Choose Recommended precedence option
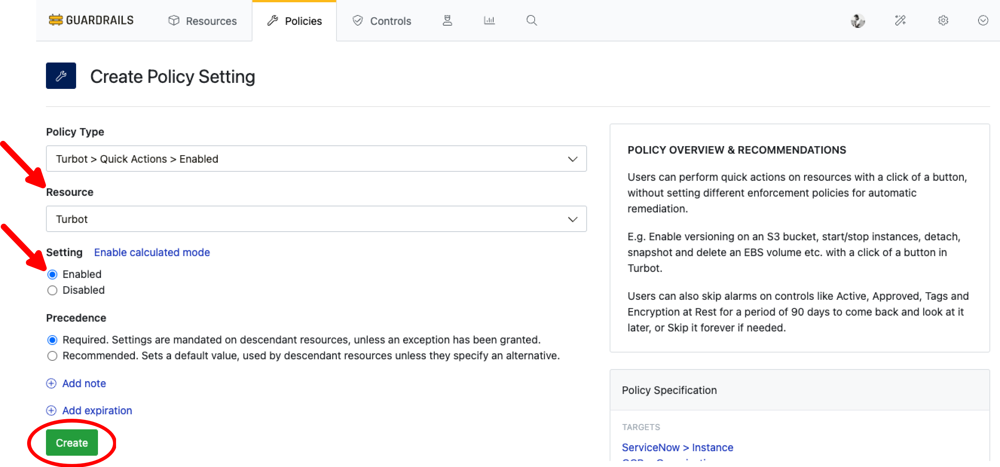This screenshot has height=467, width=1000. click(52, 356)
